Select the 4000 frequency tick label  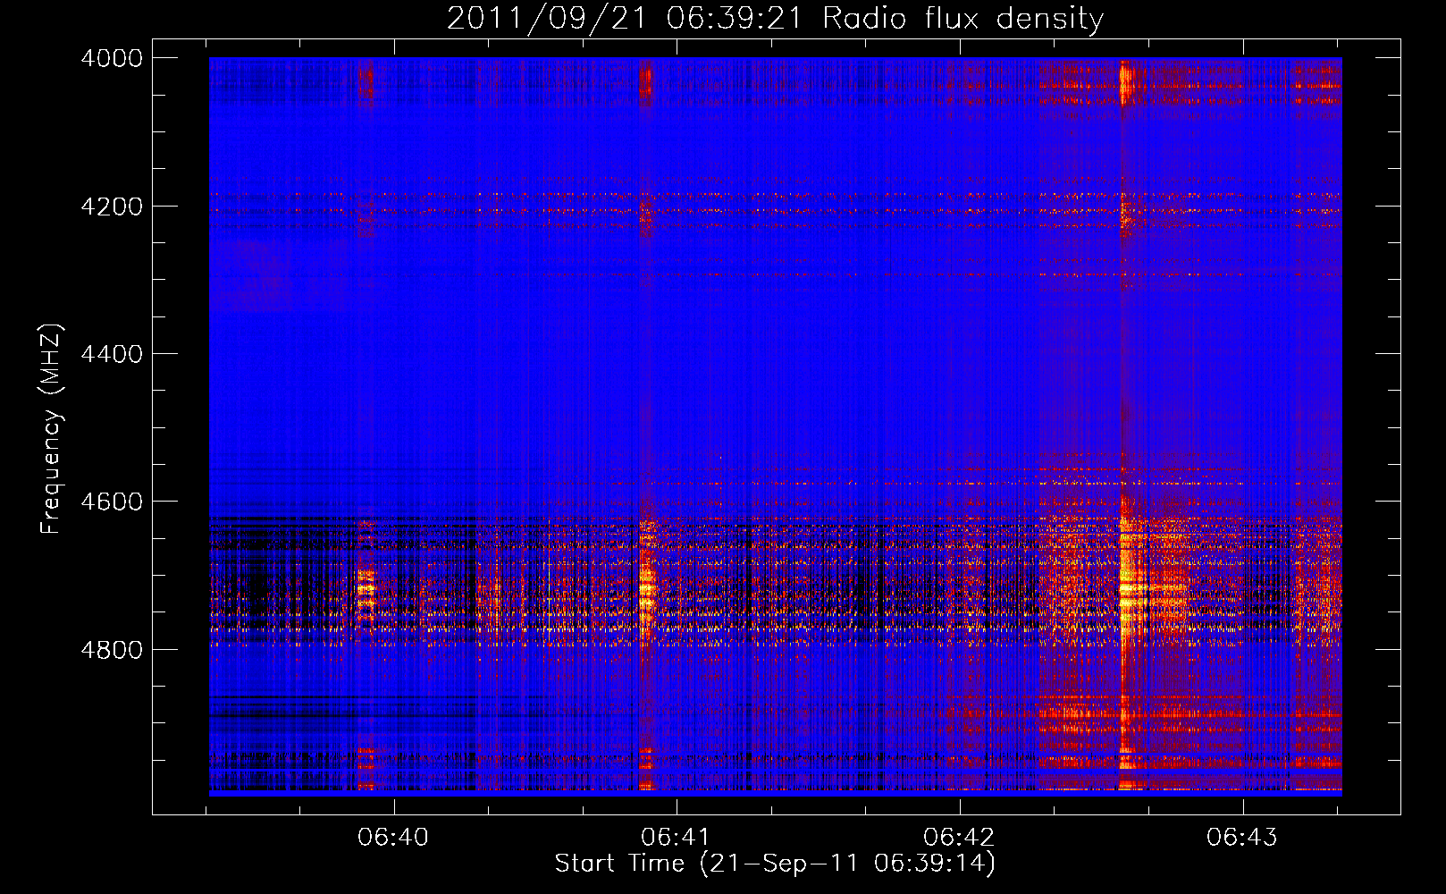[x=112, y=58]
